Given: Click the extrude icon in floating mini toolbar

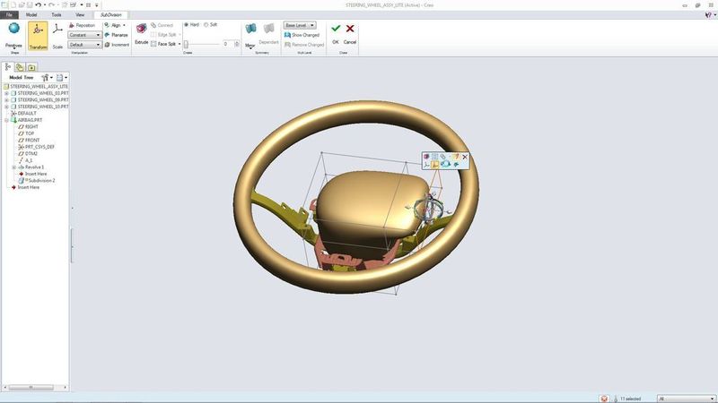Looking at the screenshot, I should (426, 157).
